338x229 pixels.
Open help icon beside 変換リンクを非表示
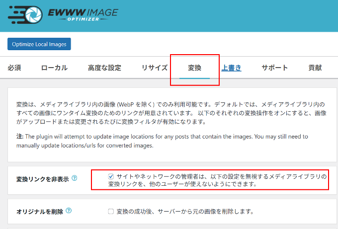tap(74, 178)
